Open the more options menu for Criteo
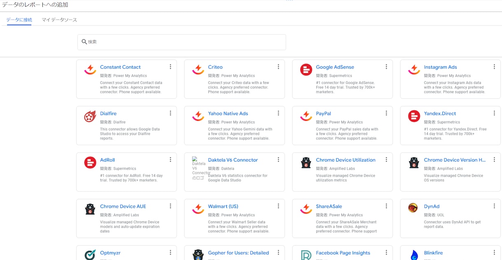The image size is (502, 260). coord(278,67)
